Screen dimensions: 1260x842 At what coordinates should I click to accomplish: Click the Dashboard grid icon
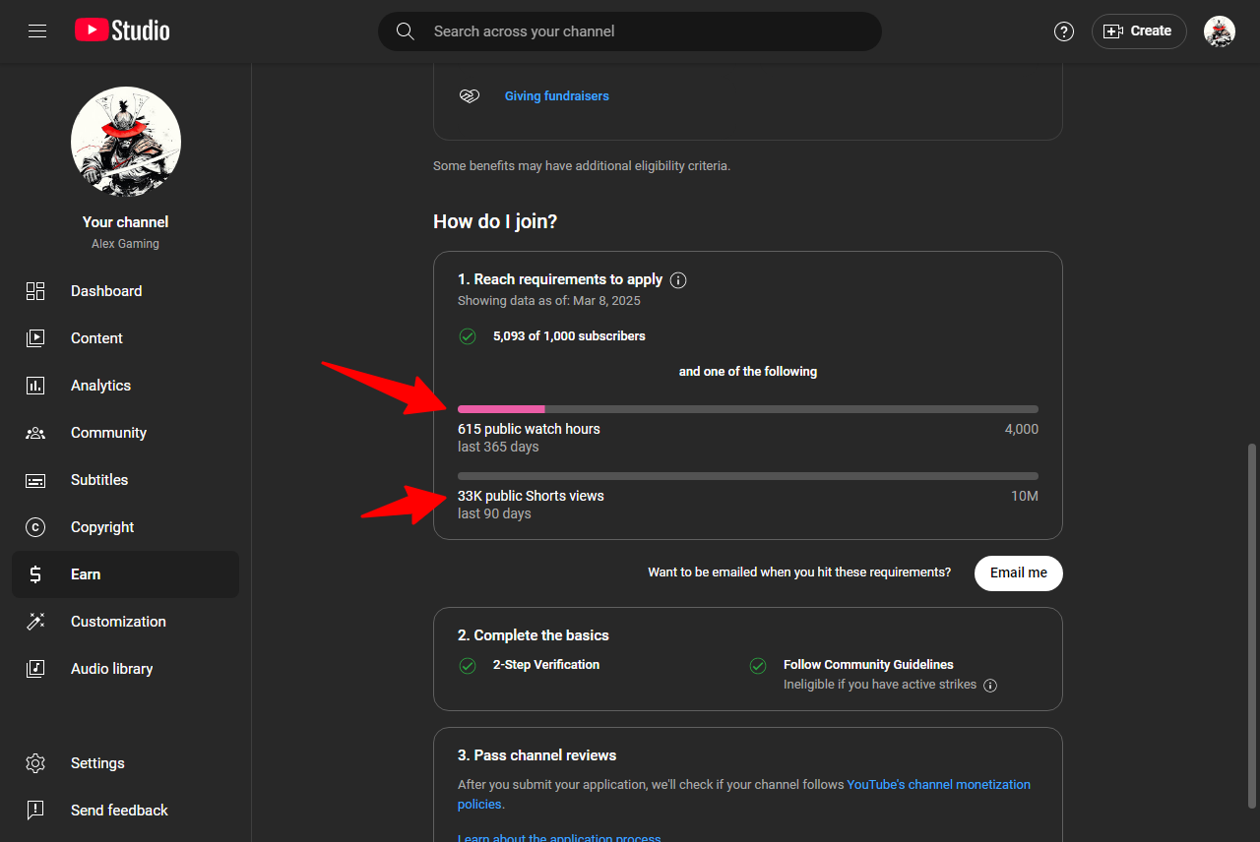click(x=35, y=291)
